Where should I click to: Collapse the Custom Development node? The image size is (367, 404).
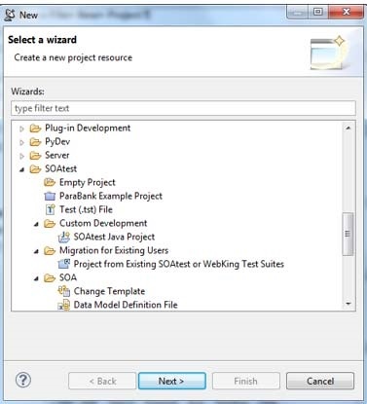[36, 224]
